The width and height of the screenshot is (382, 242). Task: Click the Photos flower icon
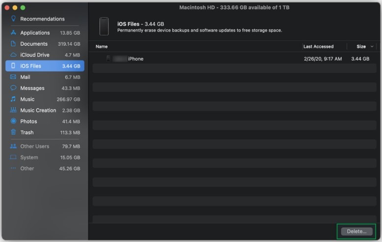(x=13, y=121)
